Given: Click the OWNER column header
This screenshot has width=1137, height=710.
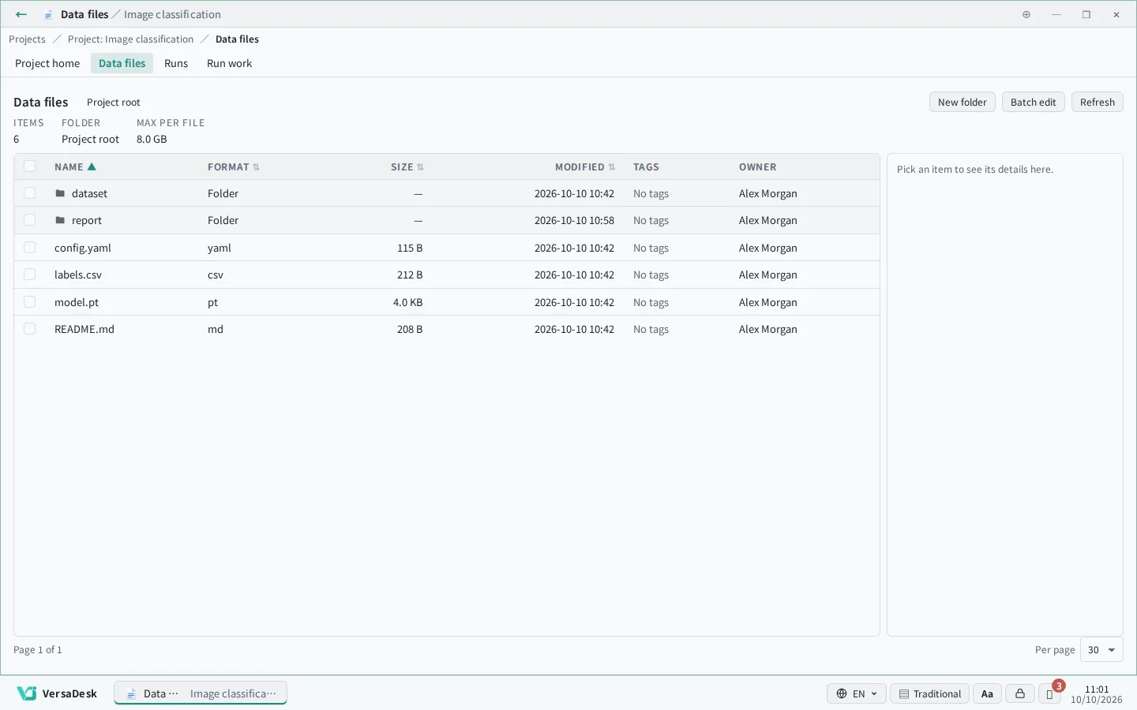Looking at the screenshot, I should point(757,167).
